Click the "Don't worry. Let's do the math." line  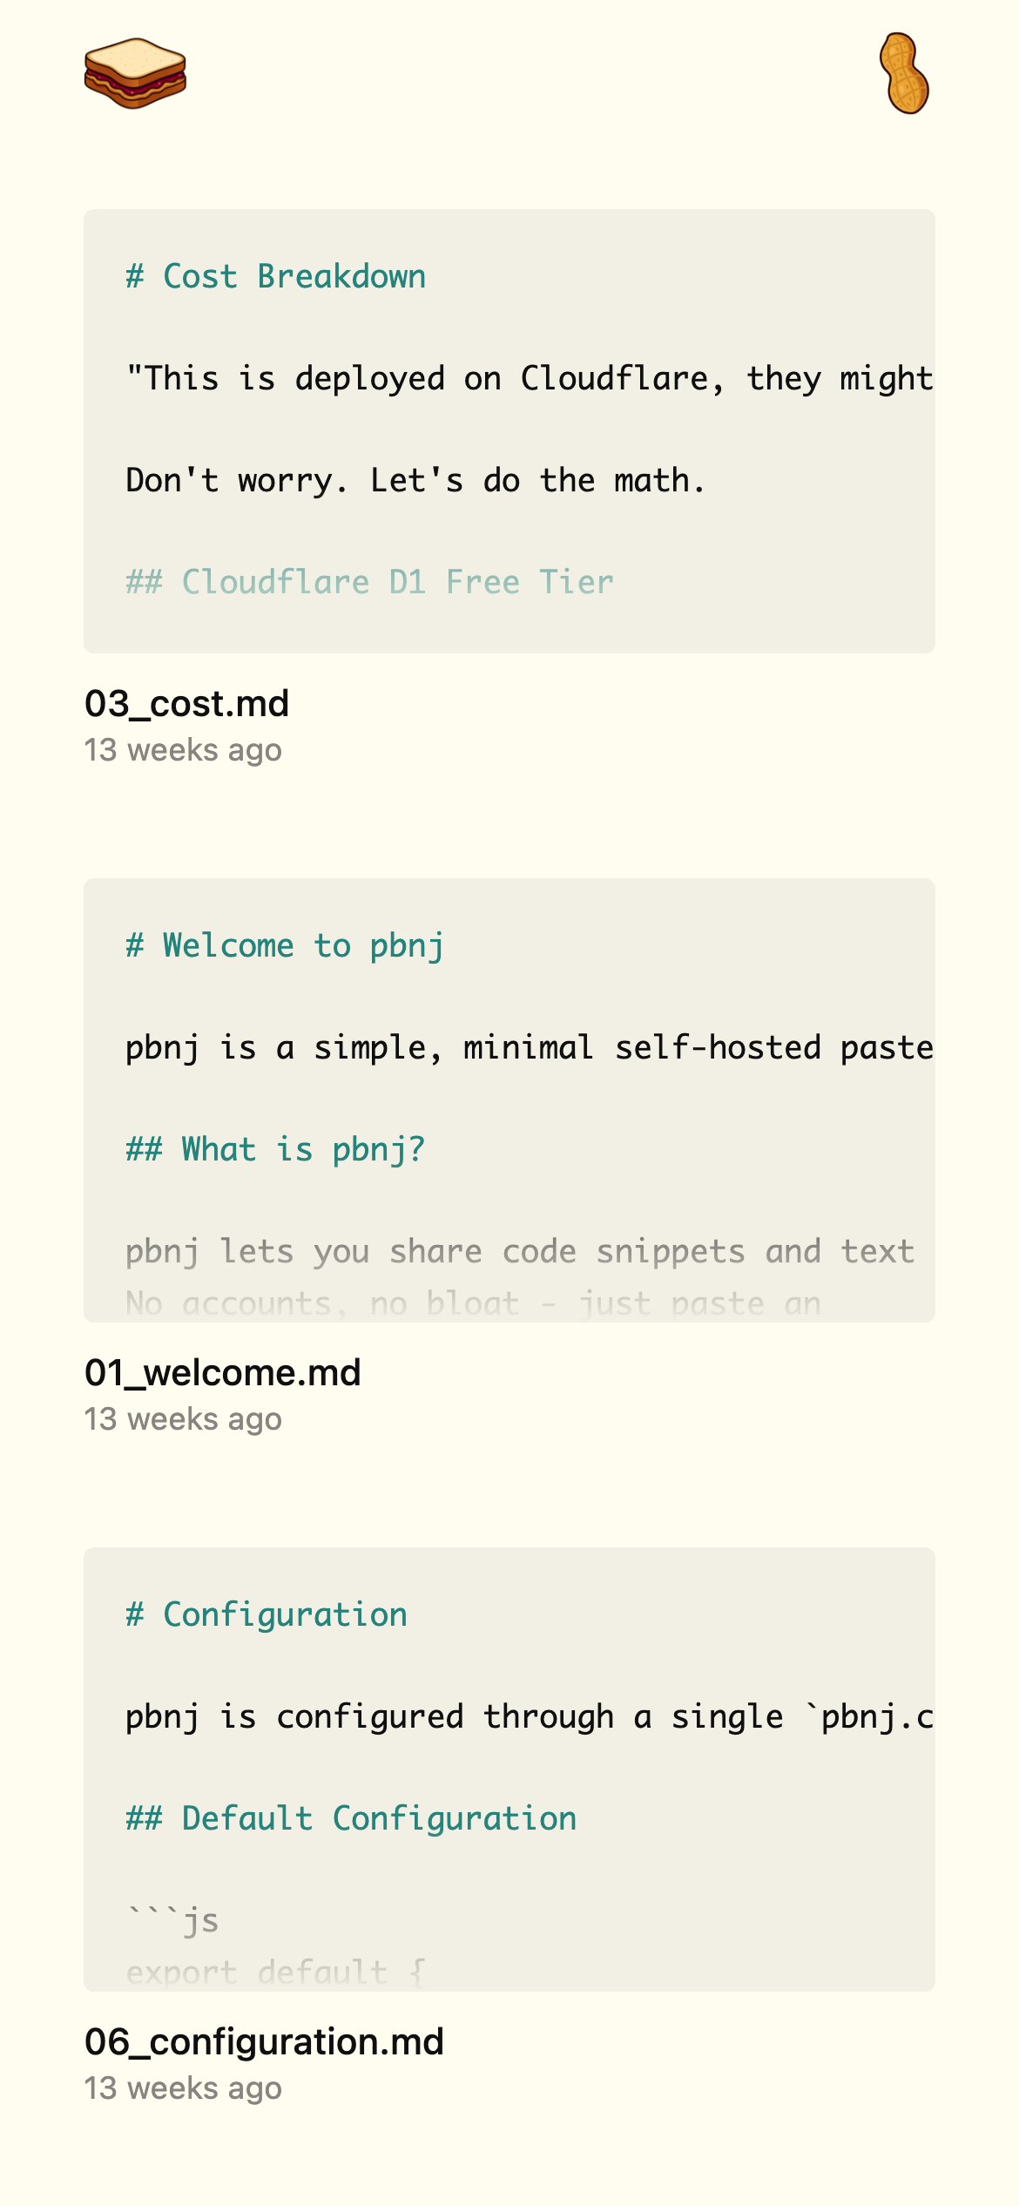click(415, 481)
